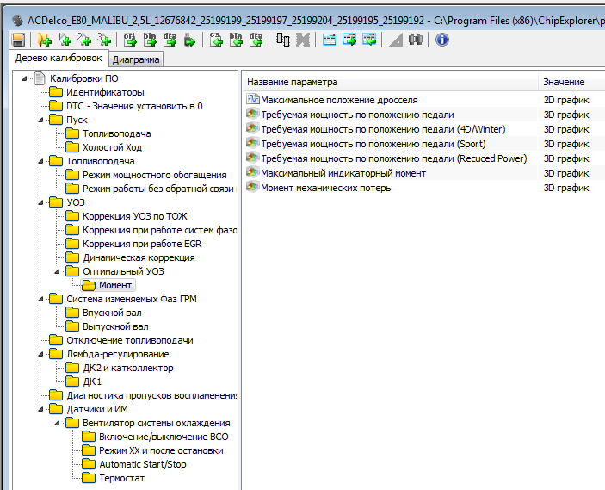The image size is (605, 490).
Task: Collapse the Пуск tree branch
Action: point(40,120)
